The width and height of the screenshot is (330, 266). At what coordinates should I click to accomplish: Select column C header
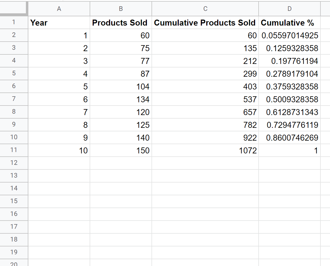(x=205, y=9)
